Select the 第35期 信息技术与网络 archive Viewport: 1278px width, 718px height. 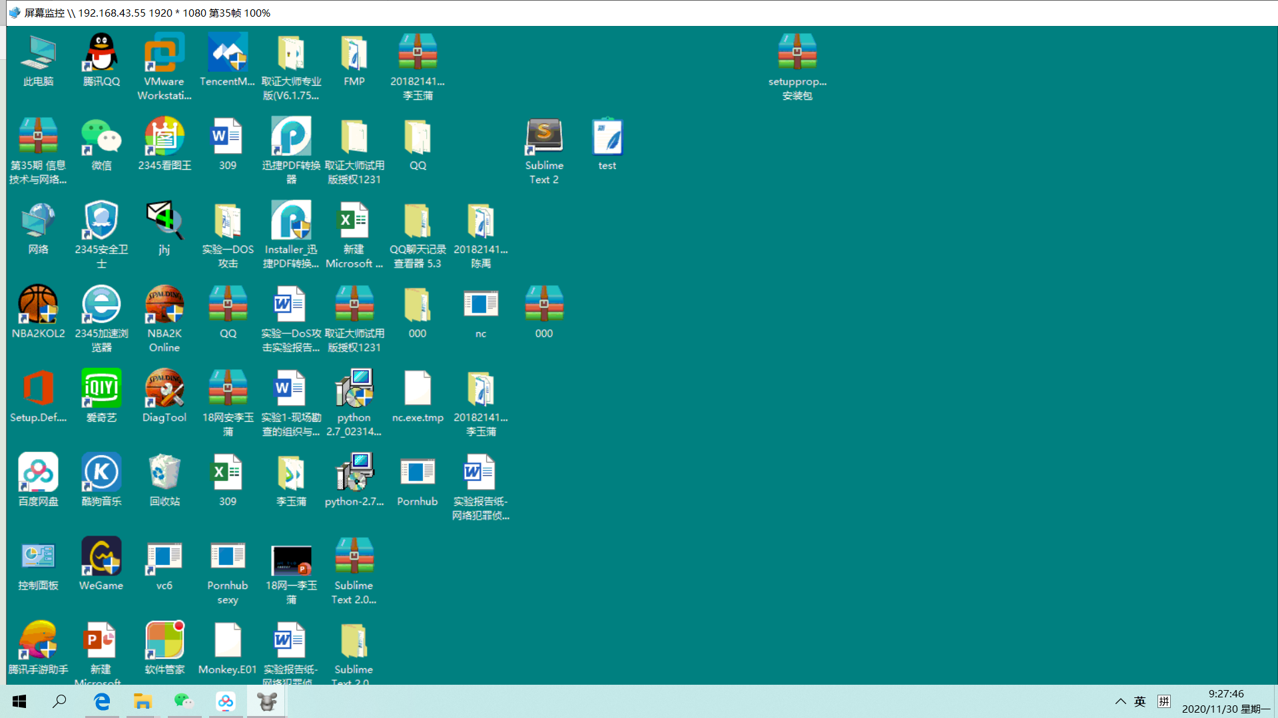click(x=38, y=151)
